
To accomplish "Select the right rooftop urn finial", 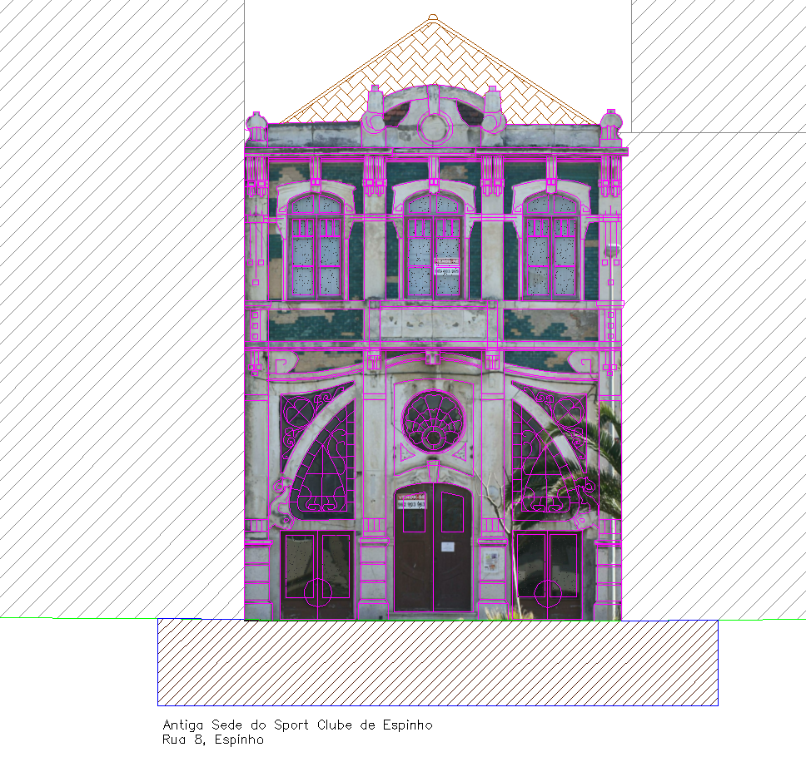I will tap(611, 123).
